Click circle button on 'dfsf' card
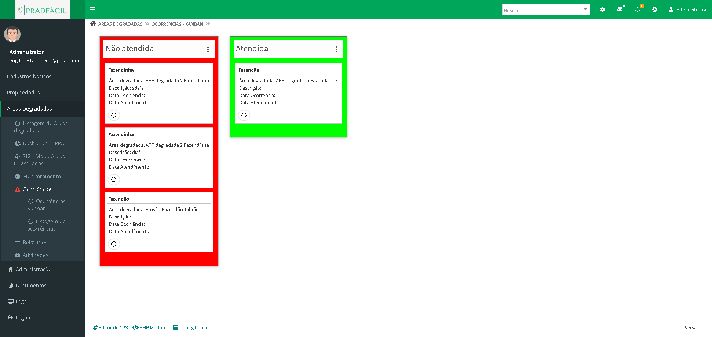Viewport: 712px width, 337px height. [x=114, y=180]
